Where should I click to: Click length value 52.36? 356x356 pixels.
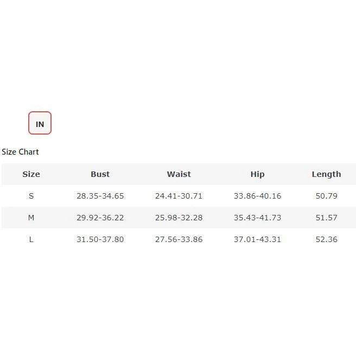[x=327, y=239]
